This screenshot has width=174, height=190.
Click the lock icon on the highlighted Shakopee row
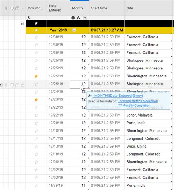(23, 85)
